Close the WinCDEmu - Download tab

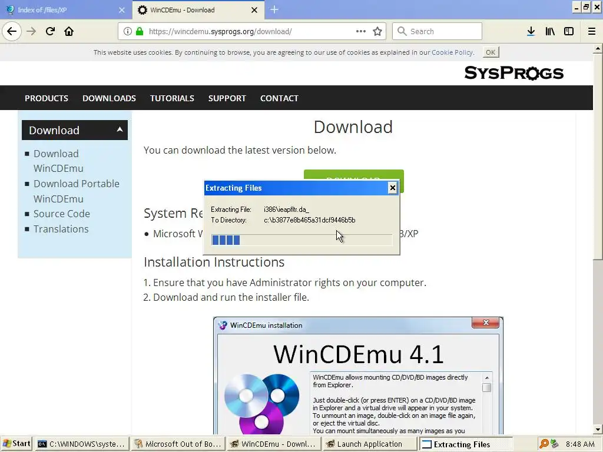[254, 10]
